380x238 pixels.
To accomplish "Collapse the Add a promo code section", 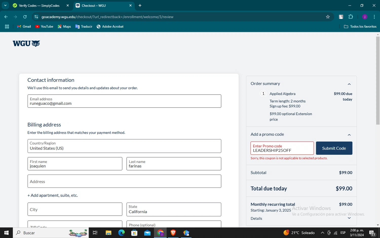I will pos(349,135).
